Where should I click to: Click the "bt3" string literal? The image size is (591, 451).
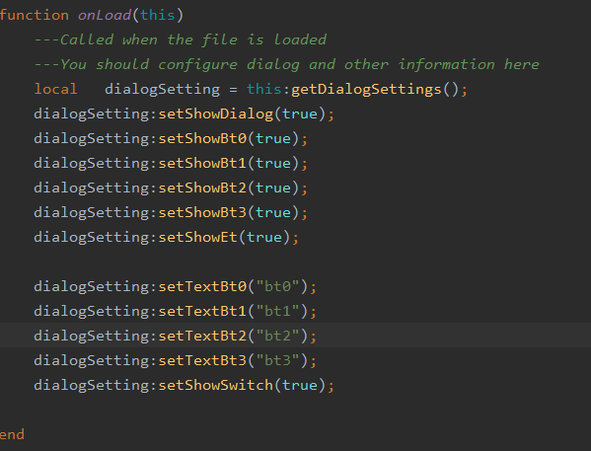tap(277, 360)
